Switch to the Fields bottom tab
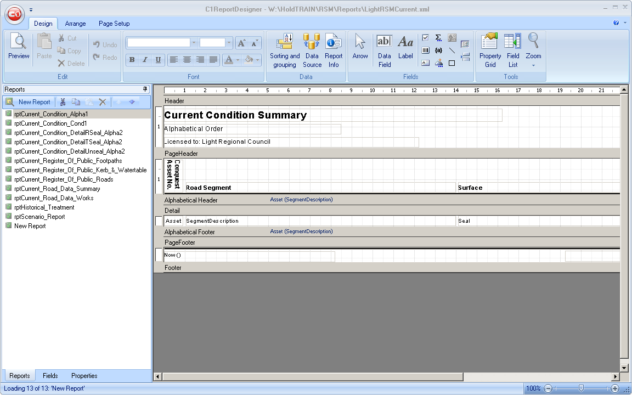The height and width of the screenshot is (395, 632). point(50,376)
